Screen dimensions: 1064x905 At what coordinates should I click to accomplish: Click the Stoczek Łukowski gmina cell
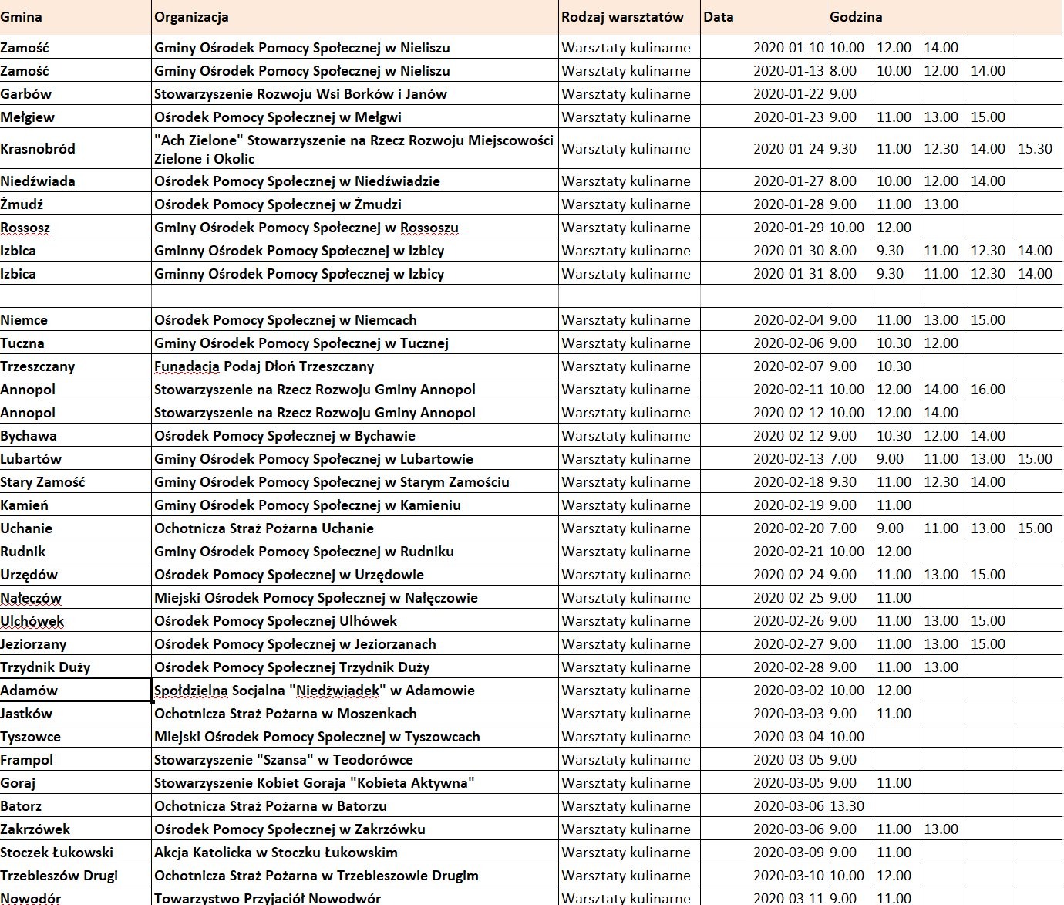click(x=76, y=853)
